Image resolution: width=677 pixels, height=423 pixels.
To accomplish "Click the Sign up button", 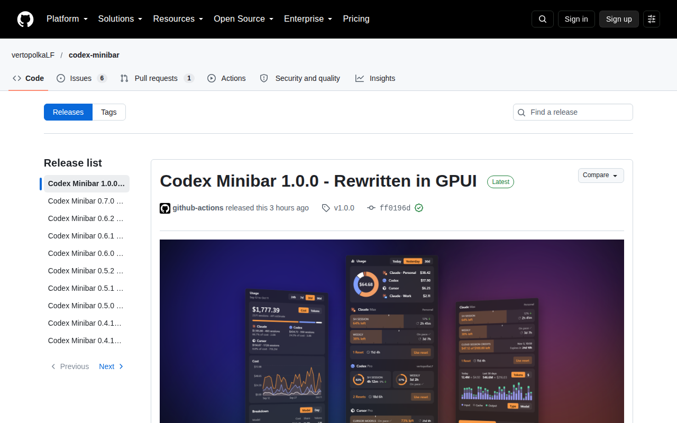I will [x=619, y=19].
